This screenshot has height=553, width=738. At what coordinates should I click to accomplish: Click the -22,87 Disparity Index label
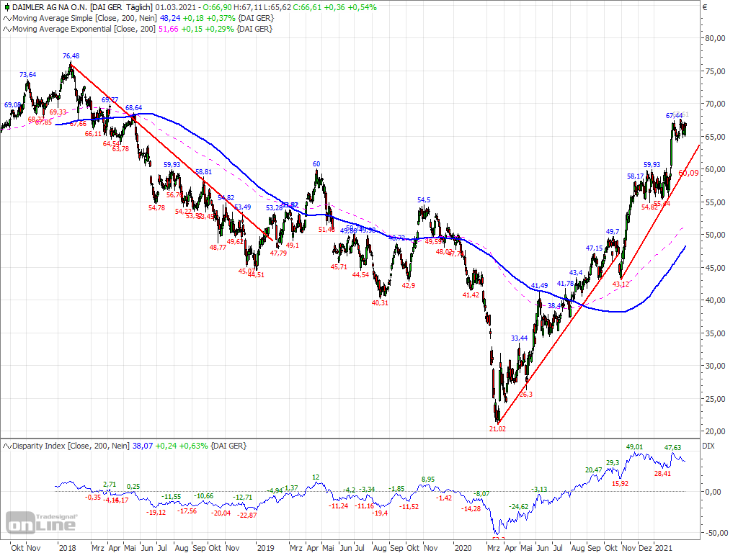pyautogui.click(x=247, y=516)
